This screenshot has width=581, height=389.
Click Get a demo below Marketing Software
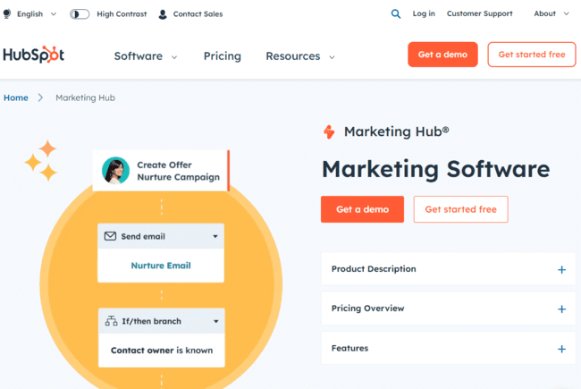coord(362,209)
